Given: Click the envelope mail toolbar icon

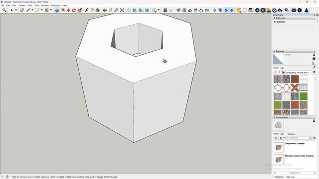Looking at the screenshot, I should pyautogui.click(x=294, y=10).
